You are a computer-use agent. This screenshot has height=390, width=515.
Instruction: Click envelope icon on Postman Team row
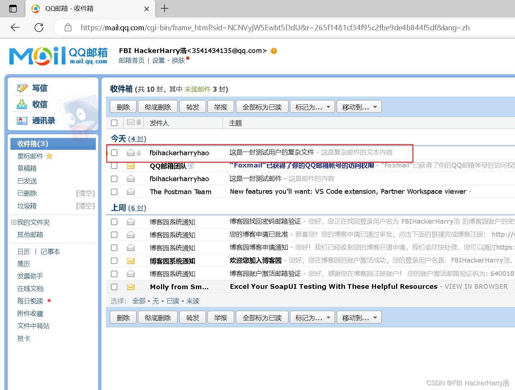click(131, 192)
